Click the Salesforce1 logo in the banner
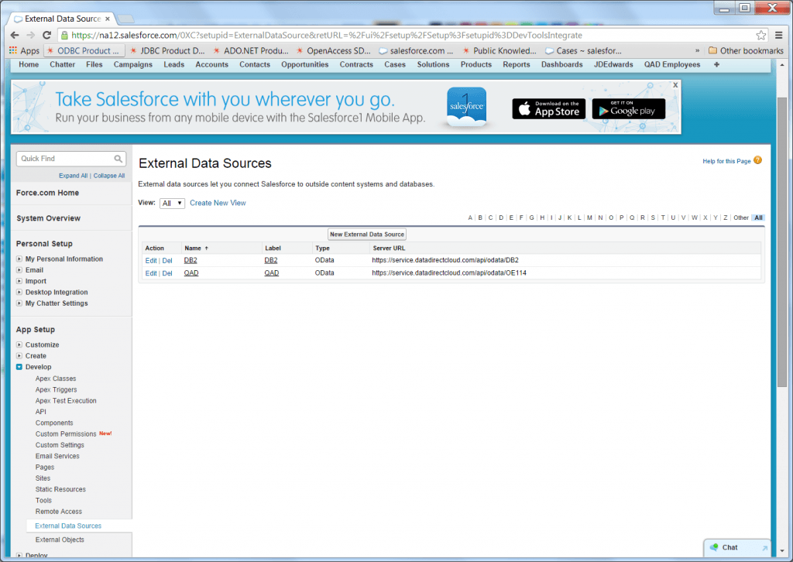The image size is (793, 562). tap(465, 107)
